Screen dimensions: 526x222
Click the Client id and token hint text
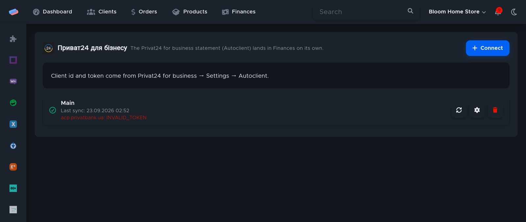click(160, 76)
